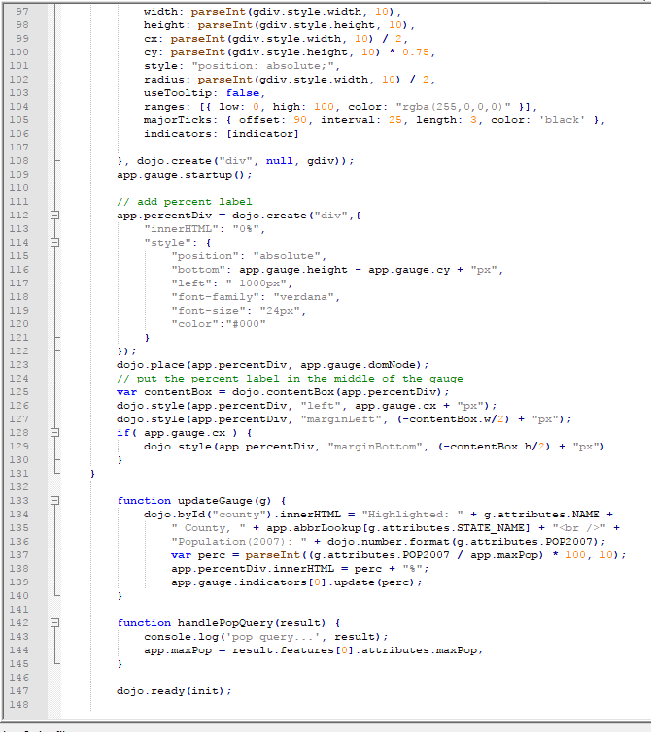This screenshot has width=651, height=732.
Task: Click 'update(perc)' call on line 139
Action: (x=374, y=582)
